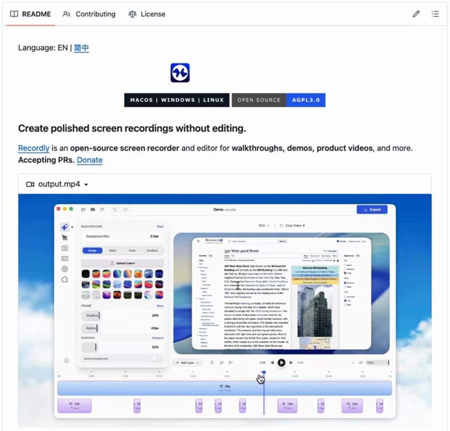Click the zoom magnifier icon by Add Layer
This screenshot has height=431, width=450.
tap(212, 363)
